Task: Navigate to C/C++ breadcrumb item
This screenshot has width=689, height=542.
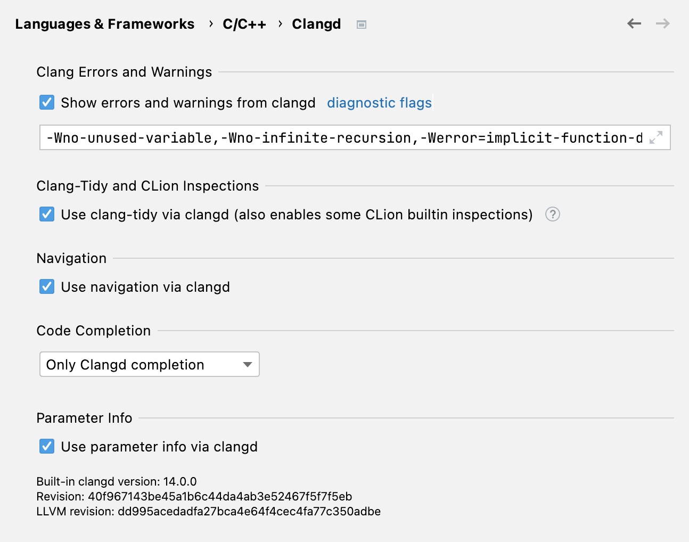Action: tap(244, 24)
